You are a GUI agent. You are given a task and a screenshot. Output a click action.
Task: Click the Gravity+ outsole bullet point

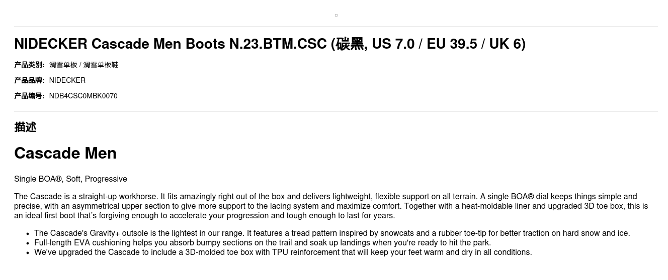pos(332,233)
